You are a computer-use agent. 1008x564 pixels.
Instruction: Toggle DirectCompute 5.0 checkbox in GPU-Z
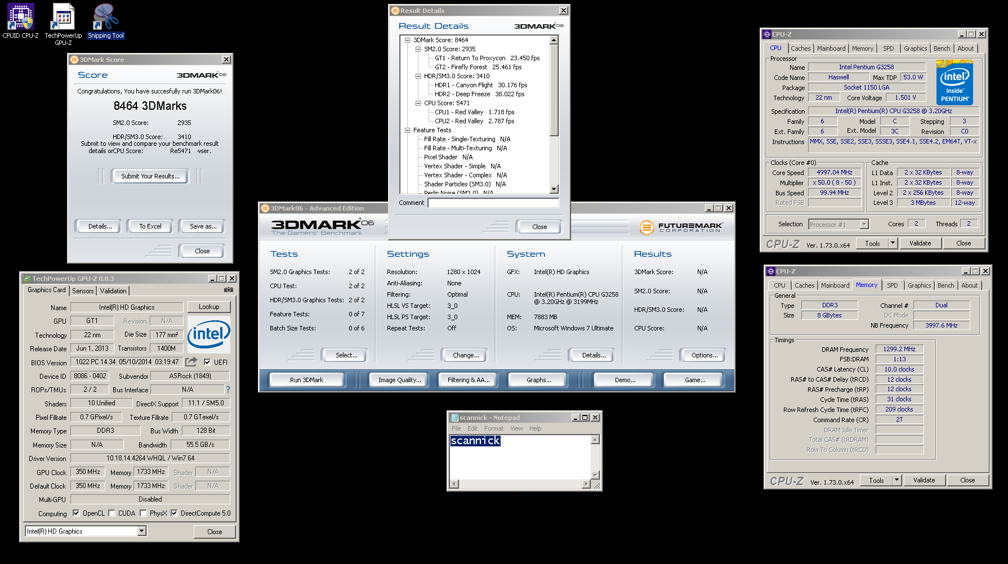click(x=174, y=513)
